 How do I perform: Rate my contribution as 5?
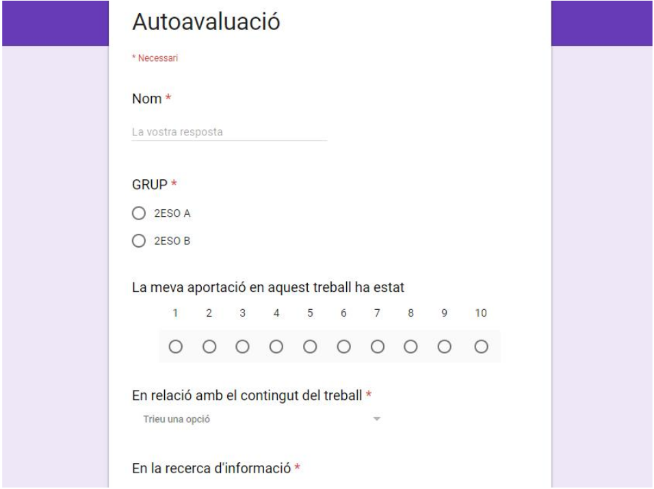click(310, 347)
